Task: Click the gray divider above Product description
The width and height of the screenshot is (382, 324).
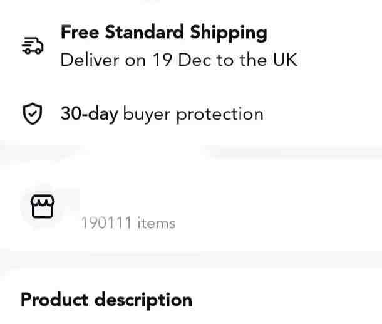Action: pos(191,261)
